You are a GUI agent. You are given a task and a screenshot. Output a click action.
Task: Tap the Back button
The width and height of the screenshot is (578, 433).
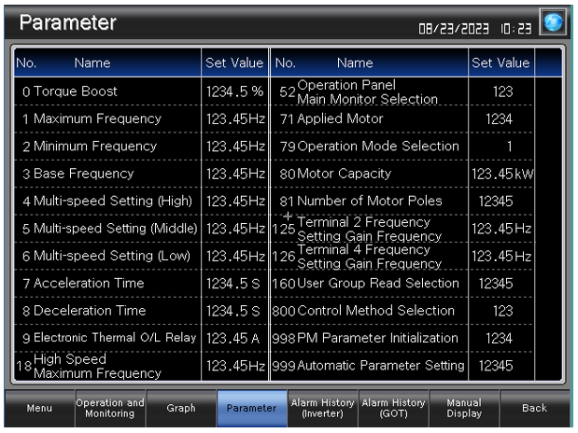(x=534, y=408)
